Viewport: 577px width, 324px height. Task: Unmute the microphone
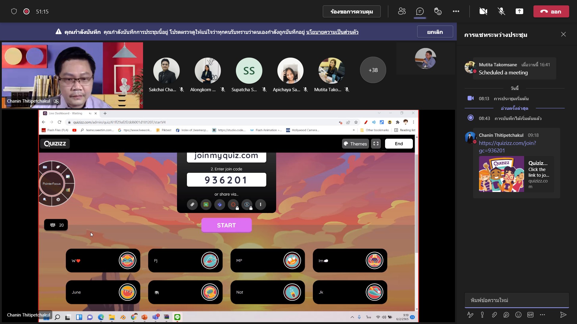[501, 11]
